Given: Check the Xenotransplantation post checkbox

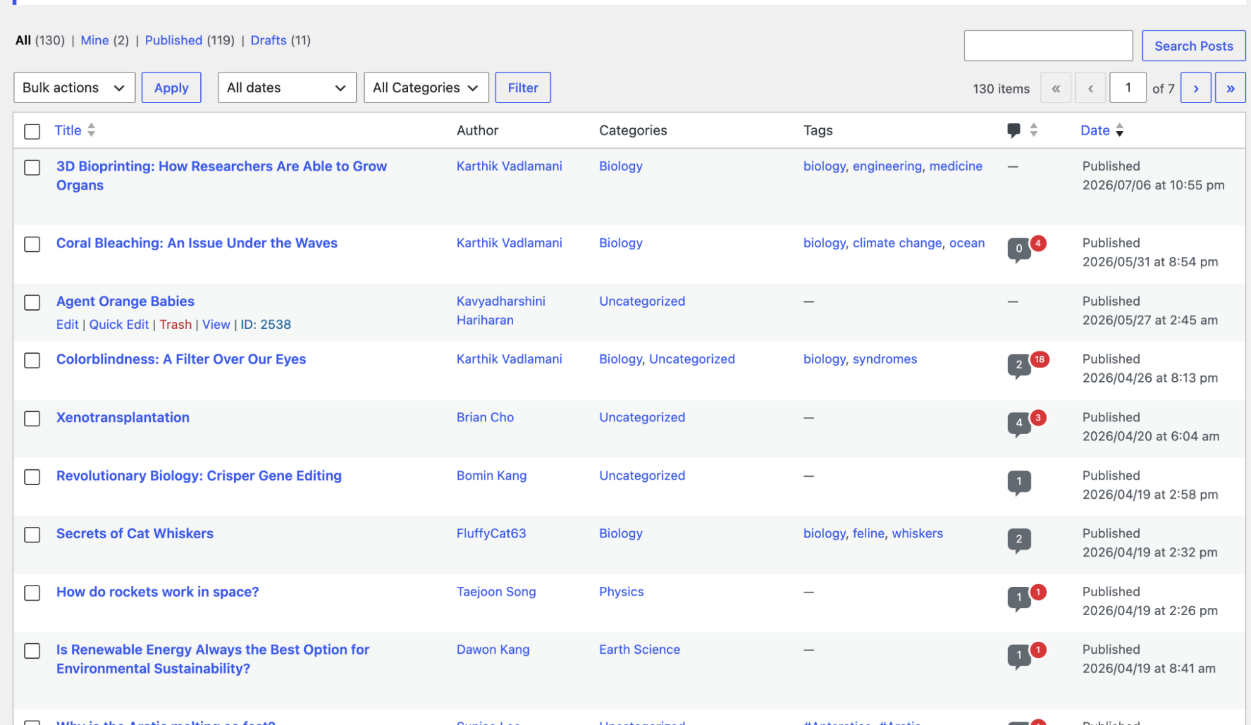Looking at the screenshot, I should point(32,419).
